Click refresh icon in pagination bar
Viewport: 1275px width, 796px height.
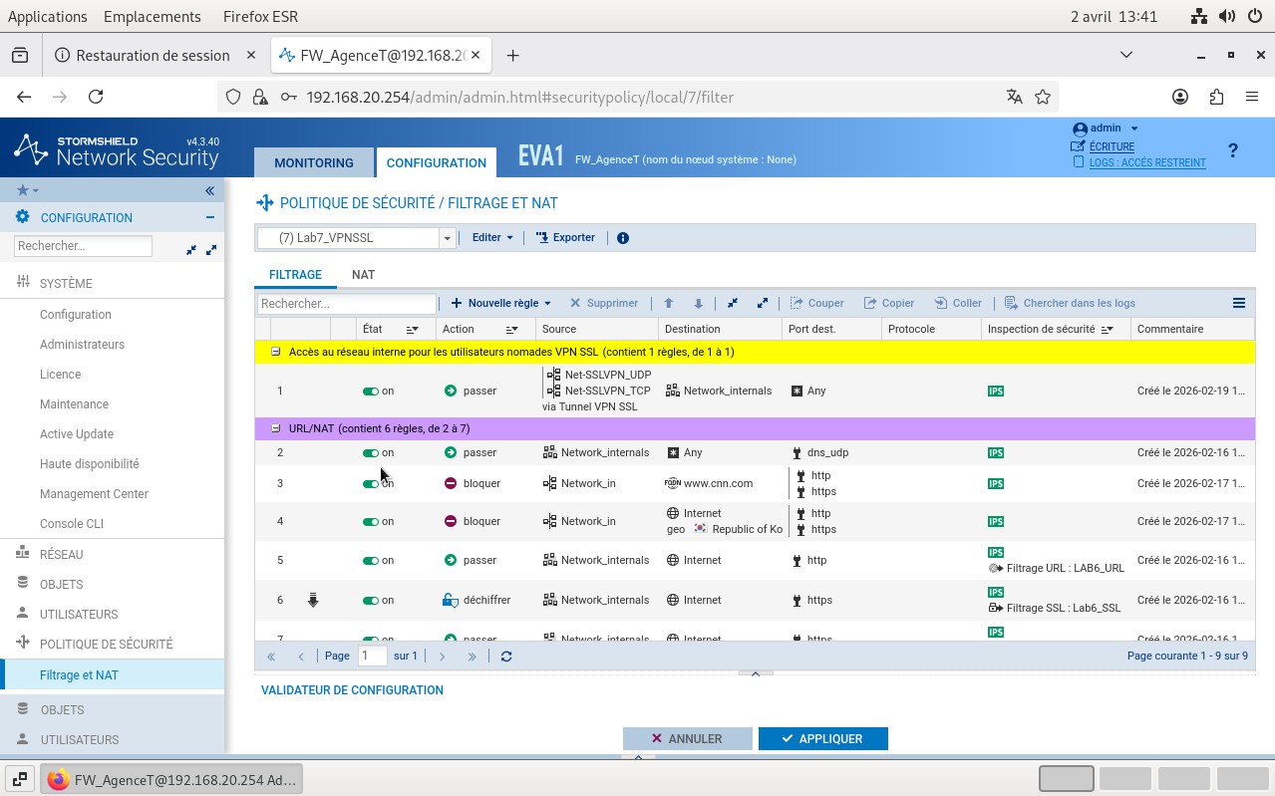(x=506, y=657)
